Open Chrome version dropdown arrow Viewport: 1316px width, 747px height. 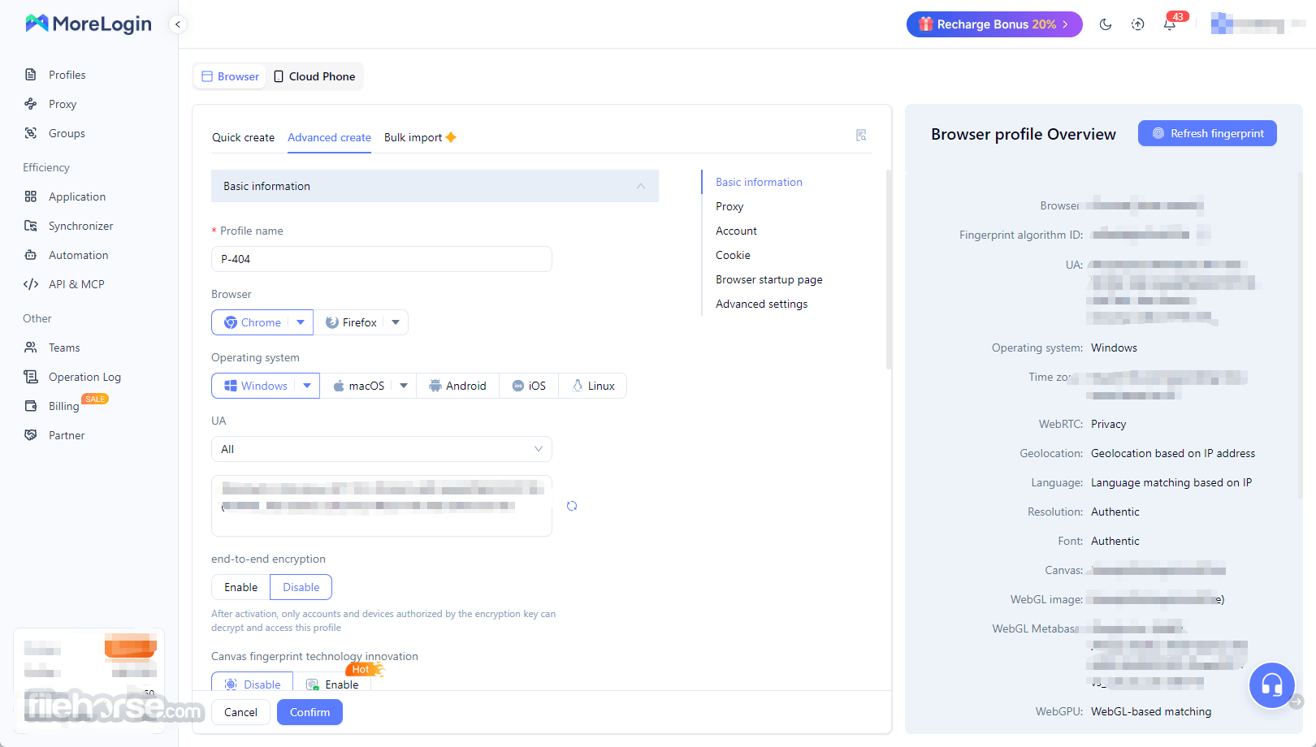301,322
